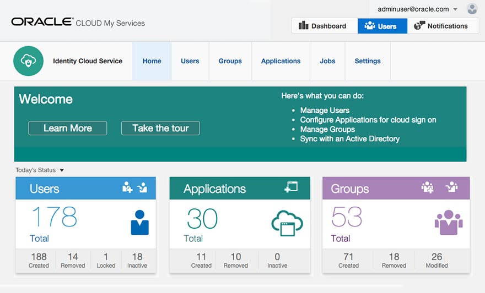Image resolution: width=485 pixels, height=293 pixels.
Task: Click the import groups icon in Groups card
Action: (x=451, y=188)
